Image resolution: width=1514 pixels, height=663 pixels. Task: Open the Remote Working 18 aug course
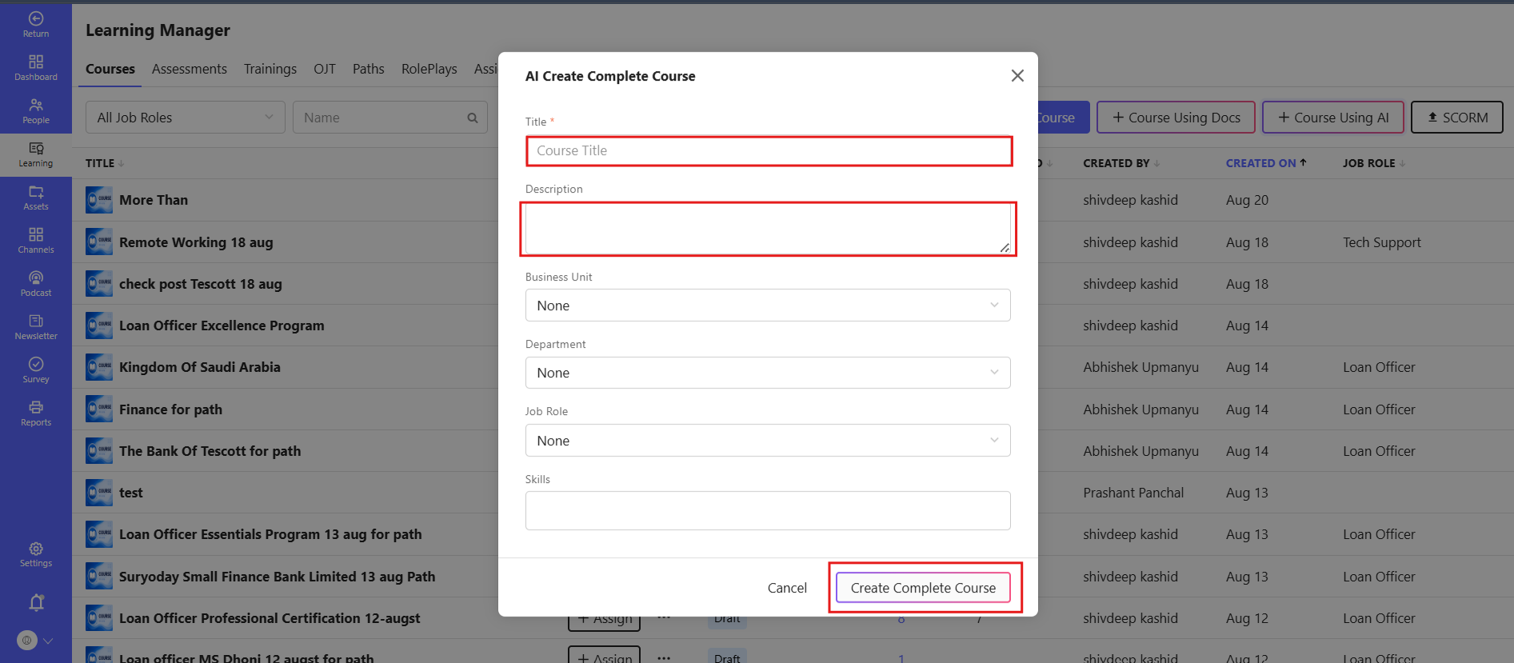[196, 242]
